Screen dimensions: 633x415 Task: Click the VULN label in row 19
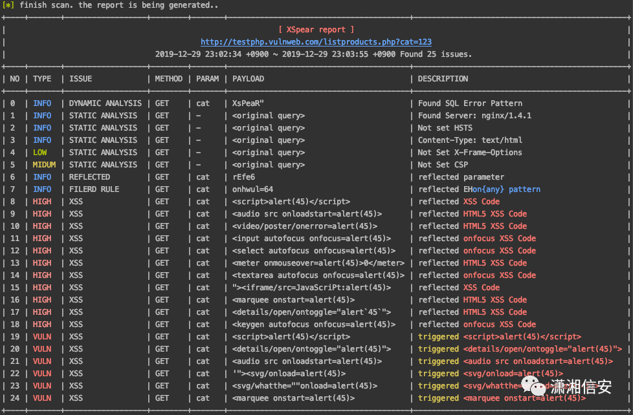click(x=42, y=337)
